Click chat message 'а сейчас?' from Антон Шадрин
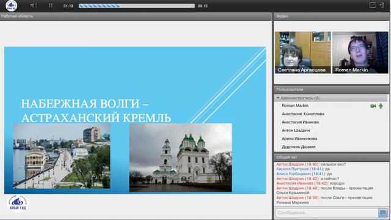Screen dimensions: 391x220 [308, 178]
